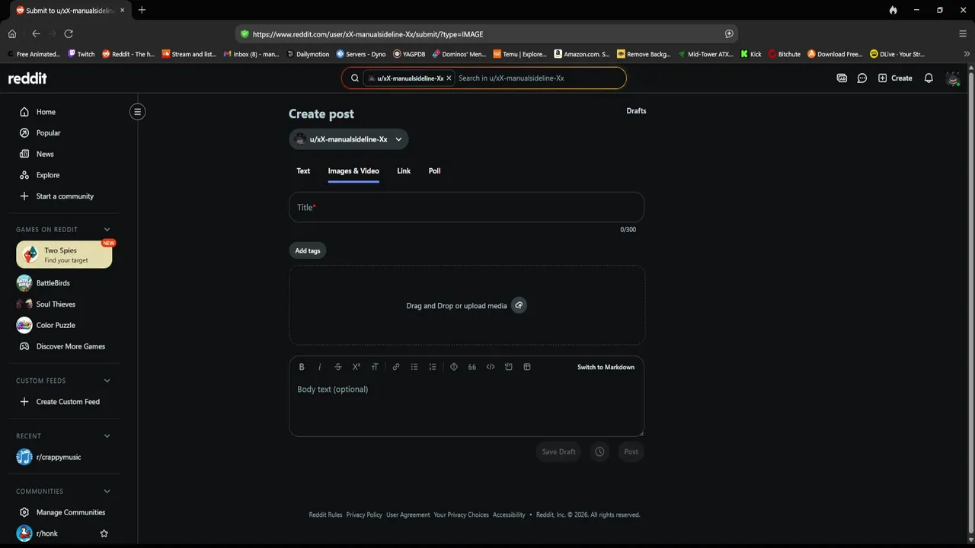Switch to the Text tab
This screenshot has height=548, width=975.
pyautogui.click(x=303, y=170)
